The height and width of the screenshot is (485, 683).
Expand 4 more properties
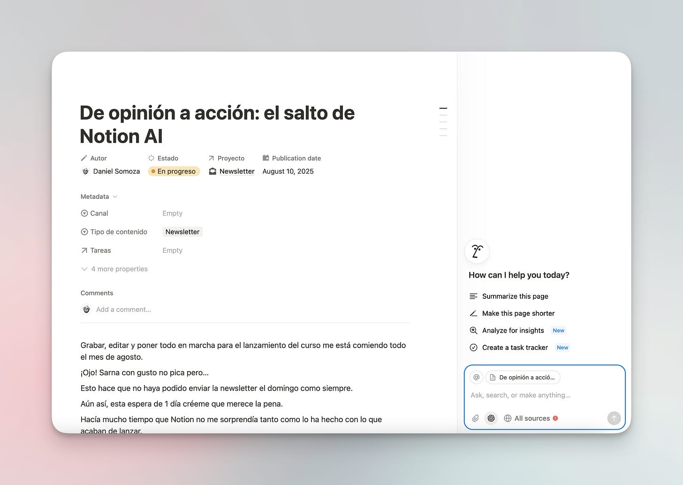click(x=114, y=269)
